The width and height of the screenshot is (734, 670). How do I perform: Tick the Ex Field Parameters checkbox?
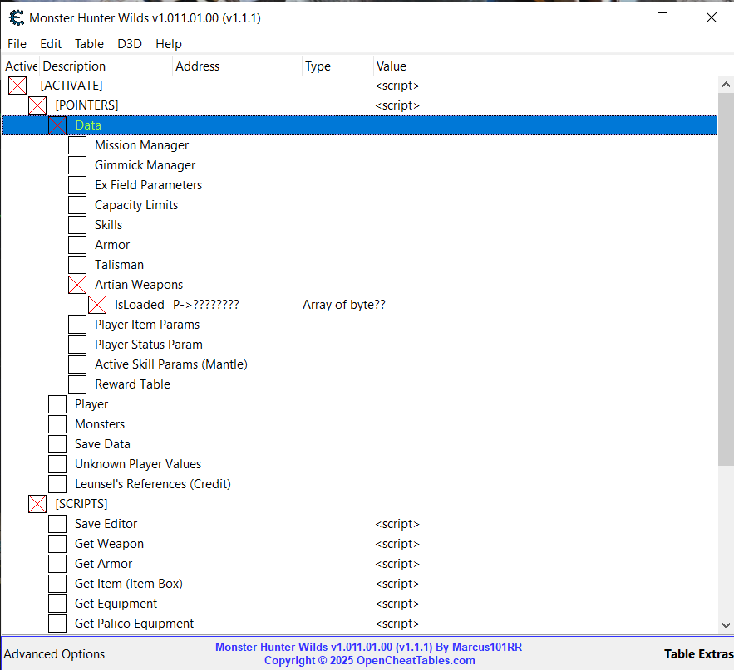[77, 185]
